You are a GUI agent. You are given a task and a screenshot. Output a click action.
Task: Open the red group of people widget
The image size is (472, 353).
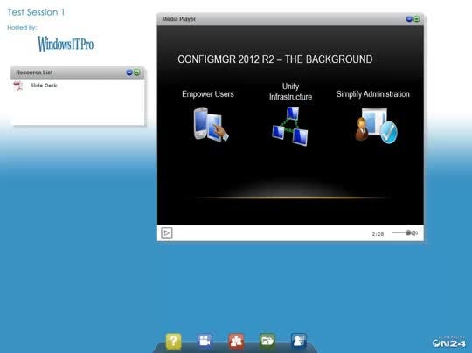236,342
